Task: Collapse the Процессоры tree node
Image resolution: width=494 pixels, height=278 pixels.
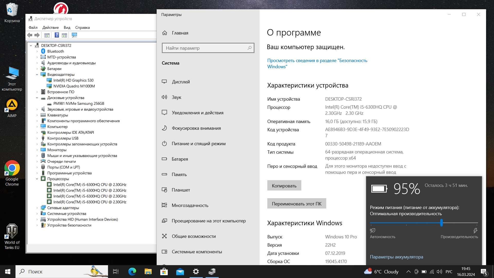Action: pyautogui.click(x=37, y=179)
